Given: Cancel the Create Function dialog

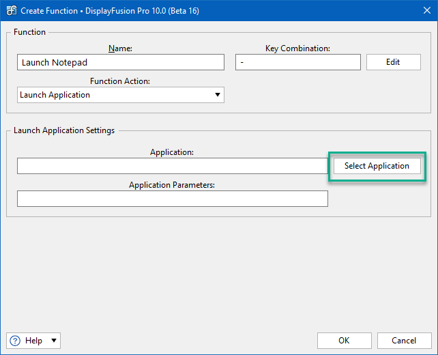Looking at the screenshot, I should coord(404,341).
